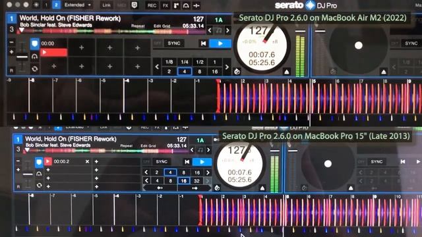The image size is (422, 237).
Task: Eject track from top left deck platter
Action: (x=287, y=72)
